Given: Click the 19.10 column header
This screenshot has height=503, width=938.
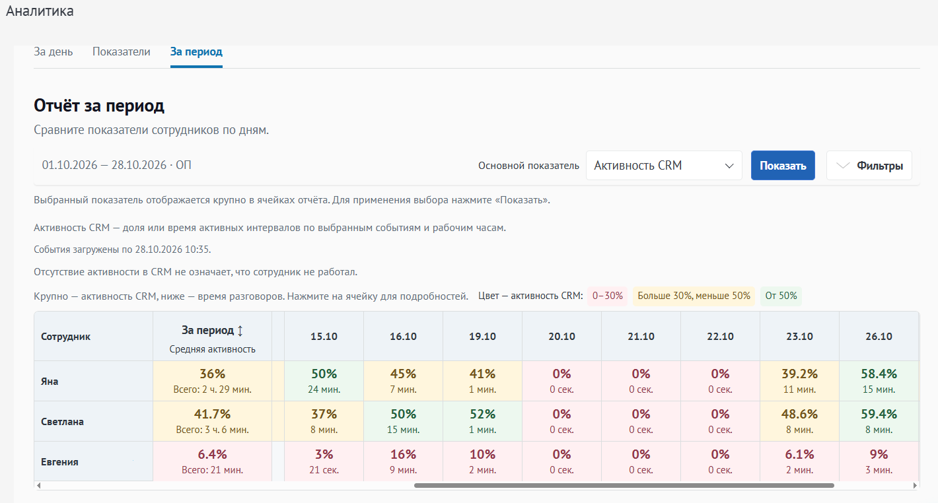Looking at the screenshot, I should 482,337.
